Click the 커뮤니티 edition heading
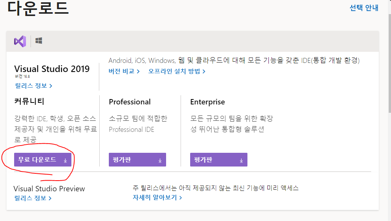 point(29,101)
